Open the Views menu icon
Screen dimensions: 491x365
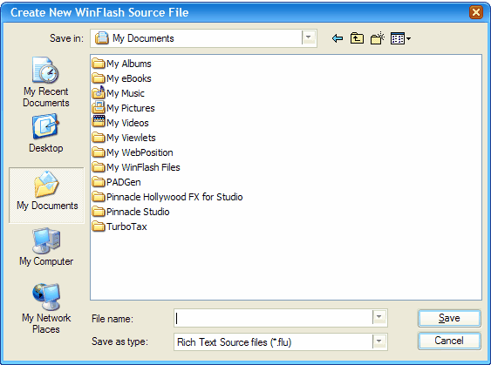(400, 38)
